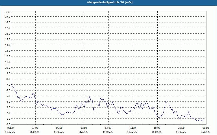Select the 12:00 time label
The height and width of the screenshot is (135, 217).
point(108,128)
